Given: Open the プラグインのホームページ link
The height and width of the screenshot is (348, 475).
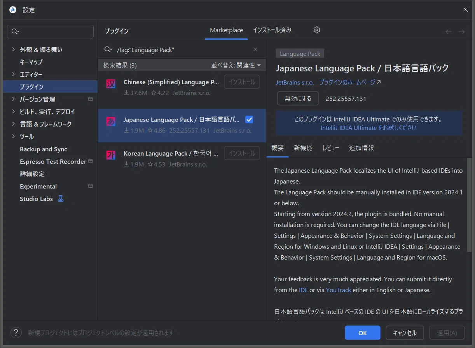Looking at the screenshot, I should [x=350, y=82].
